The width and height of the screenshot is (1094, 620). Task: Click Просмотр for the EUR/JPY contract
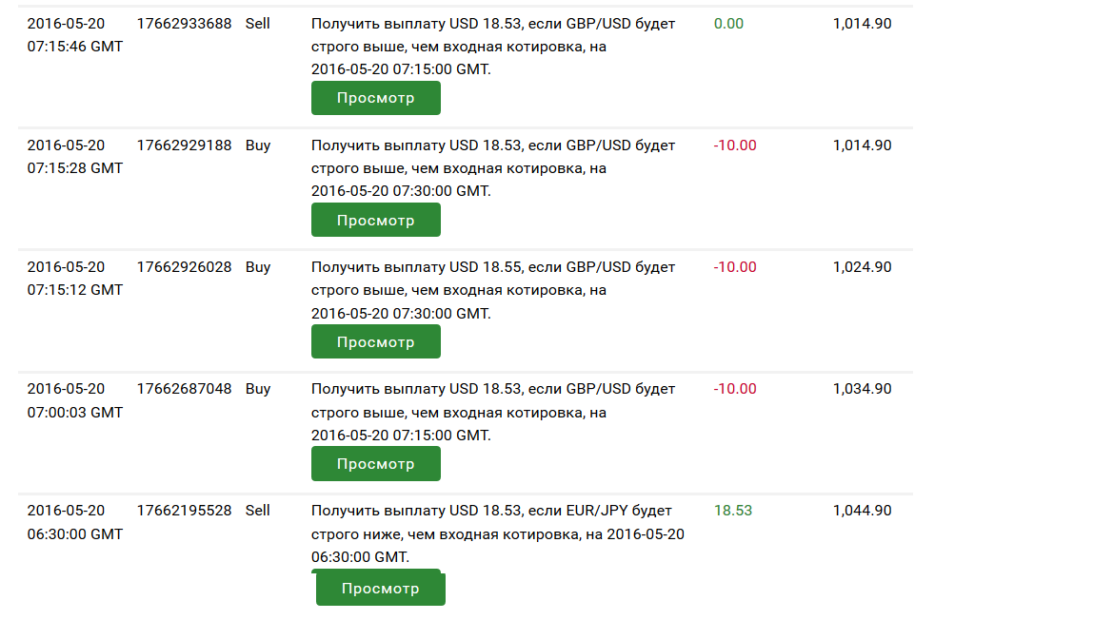(x=380, y=589)
